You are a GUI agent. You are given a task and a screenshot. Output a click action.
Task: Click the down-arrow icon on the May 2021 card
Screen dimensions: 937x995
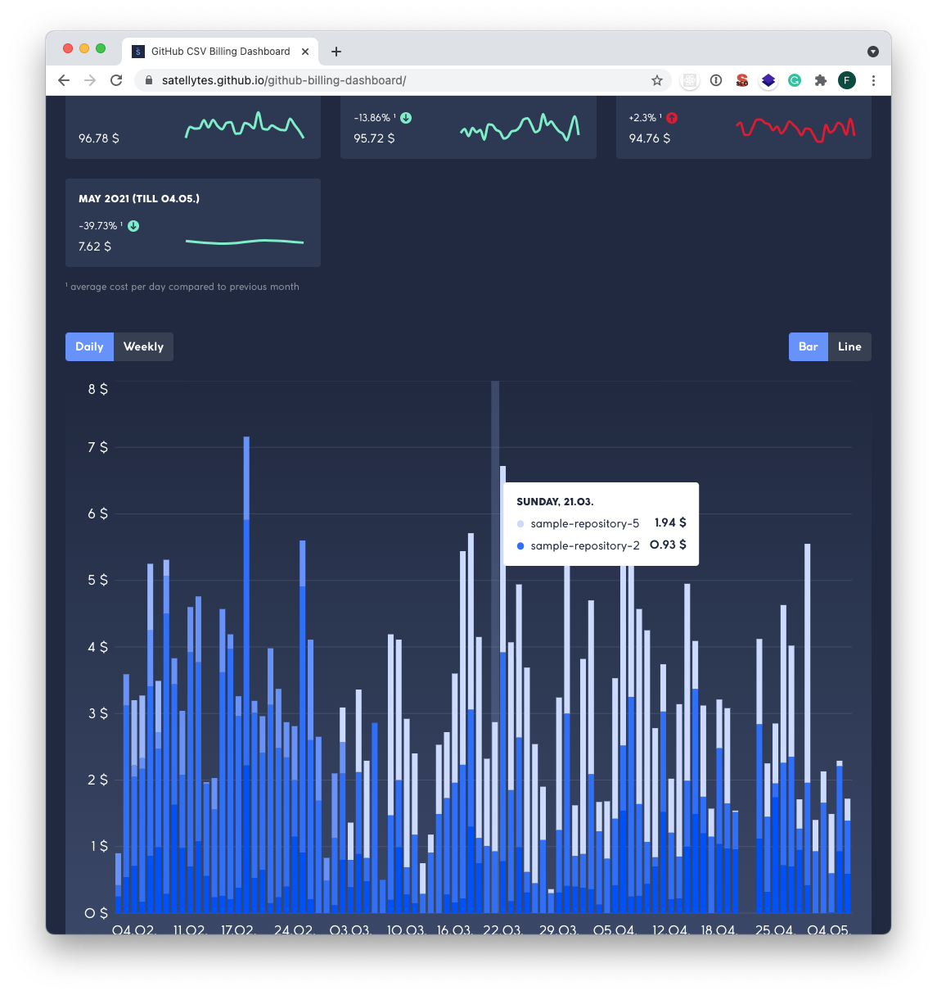[133, 226]
